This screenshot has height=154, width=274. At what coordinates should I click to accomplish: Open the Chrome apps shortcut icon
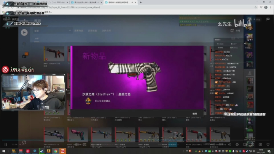3,12
